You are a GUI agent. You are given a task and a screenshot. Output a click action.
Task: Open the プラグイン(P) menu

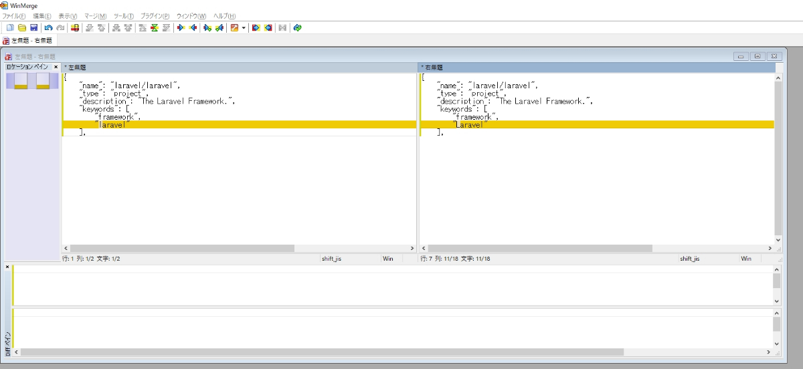155,16
